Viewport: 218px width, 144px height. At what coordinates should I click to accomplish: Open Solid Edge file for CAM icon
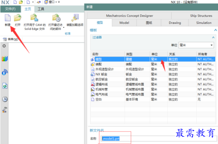click(34, 18)
